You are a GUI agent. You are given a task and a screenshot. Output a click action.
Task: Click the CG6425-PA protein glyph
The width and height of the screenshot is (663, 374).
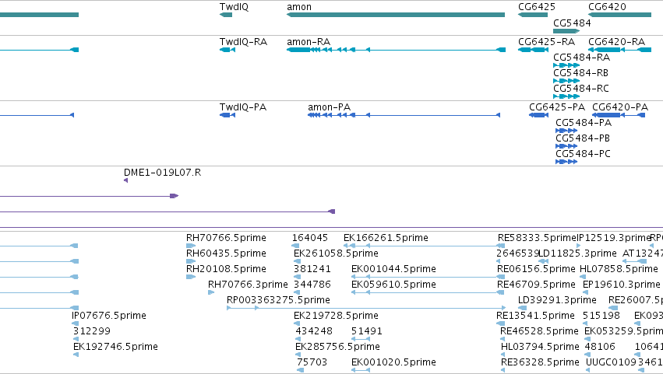click(538, 115)
